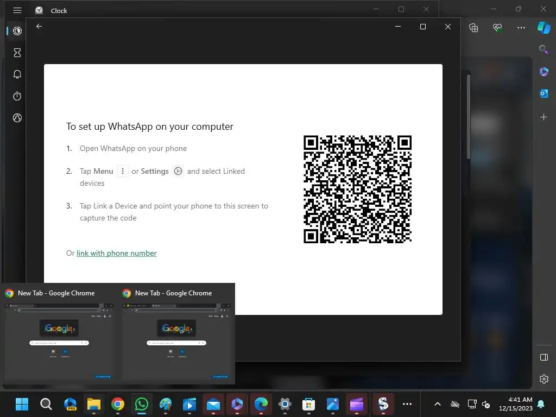This screenshot has width=556, height=417.
Task: Show taskbar overflow apps ellipsis
Action: pyautogui.click(x=407, y=404)
